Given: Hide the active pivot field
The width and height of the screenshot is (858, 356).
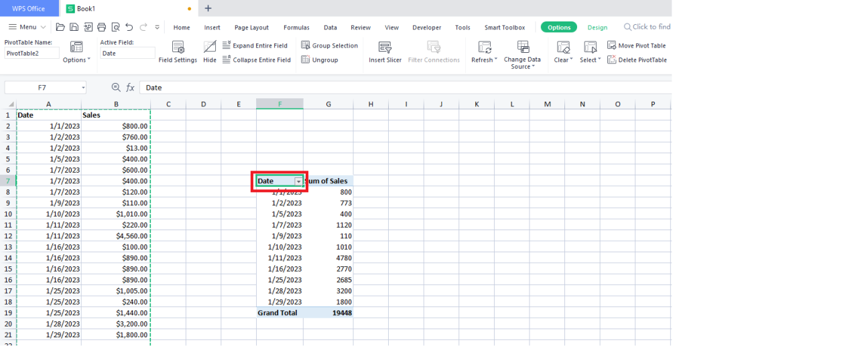Looking at the screenshot, I should 210,48.
